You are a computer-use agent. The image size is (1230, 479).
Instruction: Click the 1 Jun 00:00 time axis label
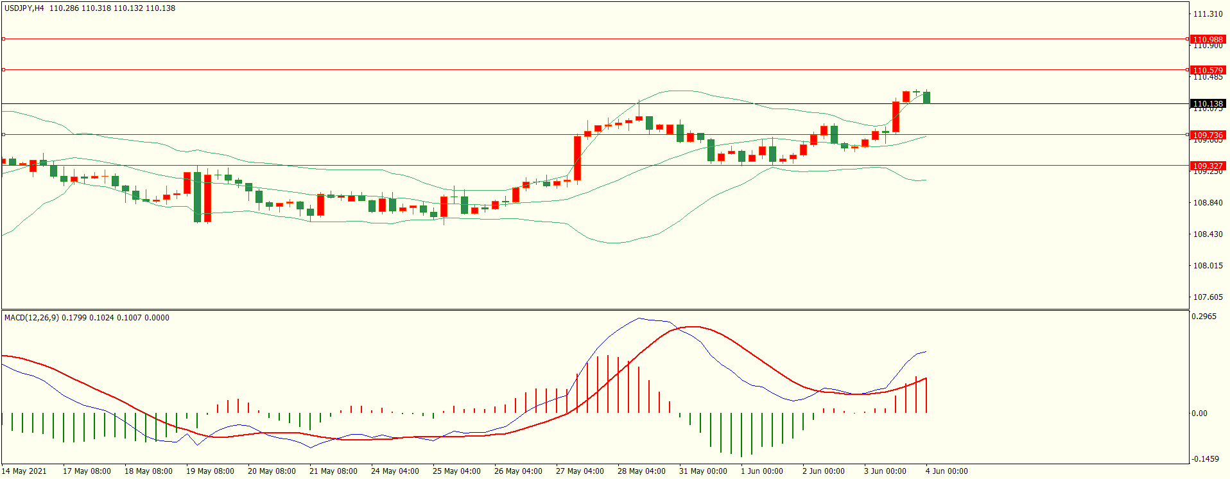point(761,471)
